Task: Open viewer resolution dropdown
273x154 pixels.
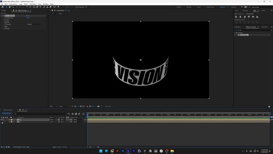Action: click(x=64, y=107)
